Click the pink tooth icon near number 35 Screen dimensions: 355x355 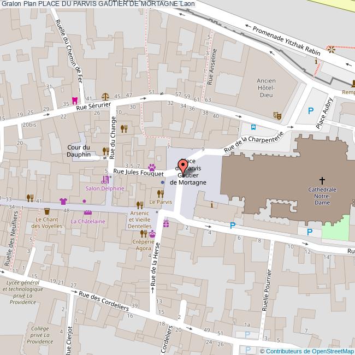click(x=75, y=101)
